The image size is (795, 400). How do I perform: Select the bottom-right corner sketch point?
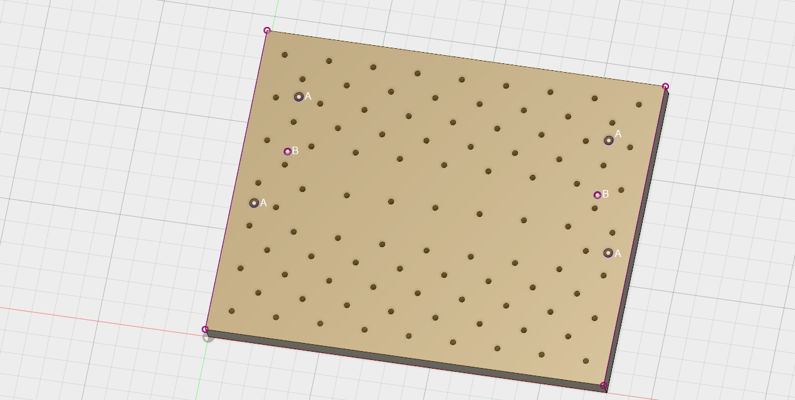(x=603, y=385)
